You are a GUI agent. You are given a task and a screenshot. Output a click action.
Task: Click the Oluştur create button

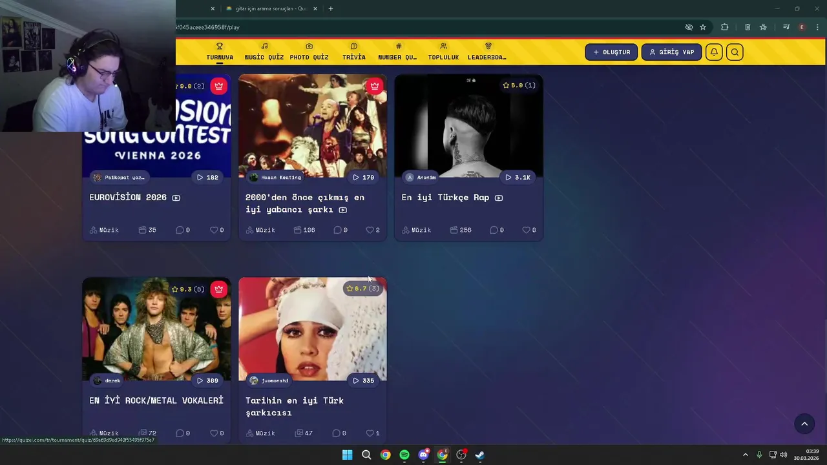[x=612, y=52]
